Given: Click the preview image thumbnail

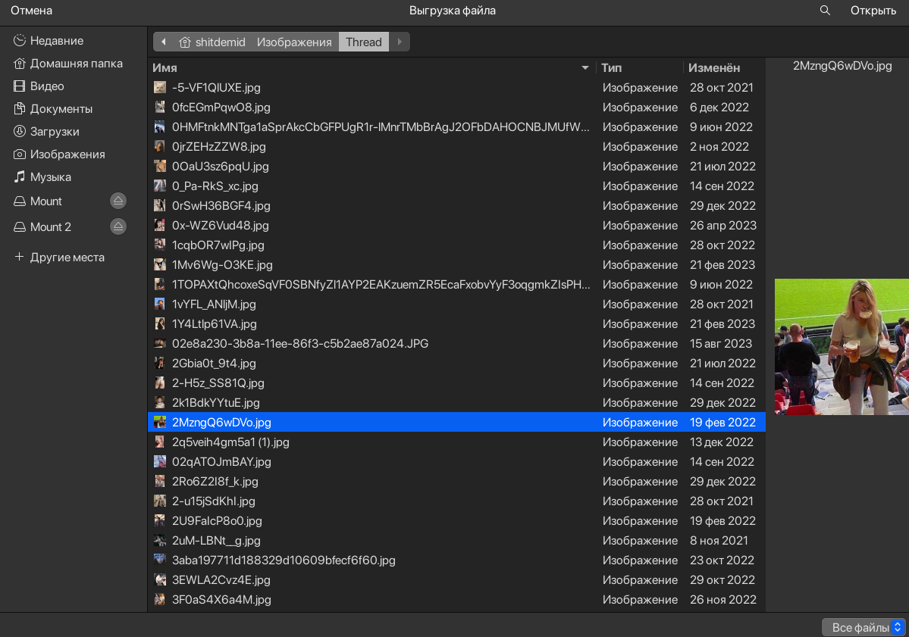Looking at the screenshot, I should [842, 347].
